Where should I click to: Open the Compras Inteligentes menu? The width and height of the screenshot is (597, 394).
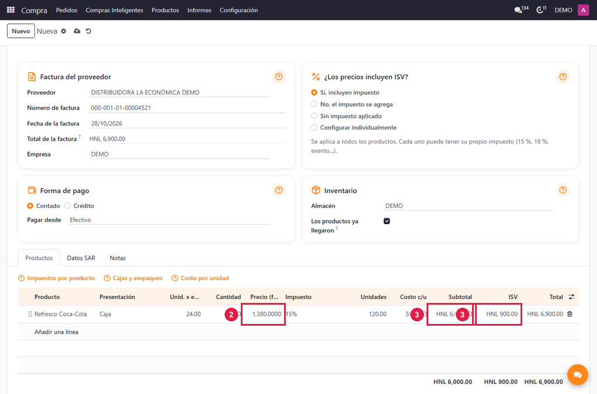pyautogui.click(x=114, y=11)
